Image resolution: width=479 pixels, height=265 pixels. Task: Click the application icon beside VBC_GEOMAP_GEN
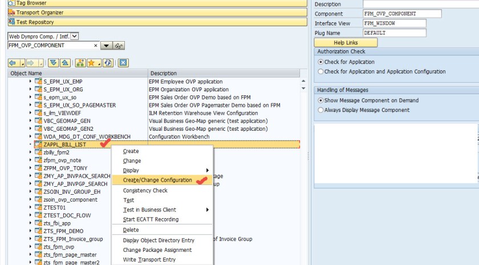39,121
